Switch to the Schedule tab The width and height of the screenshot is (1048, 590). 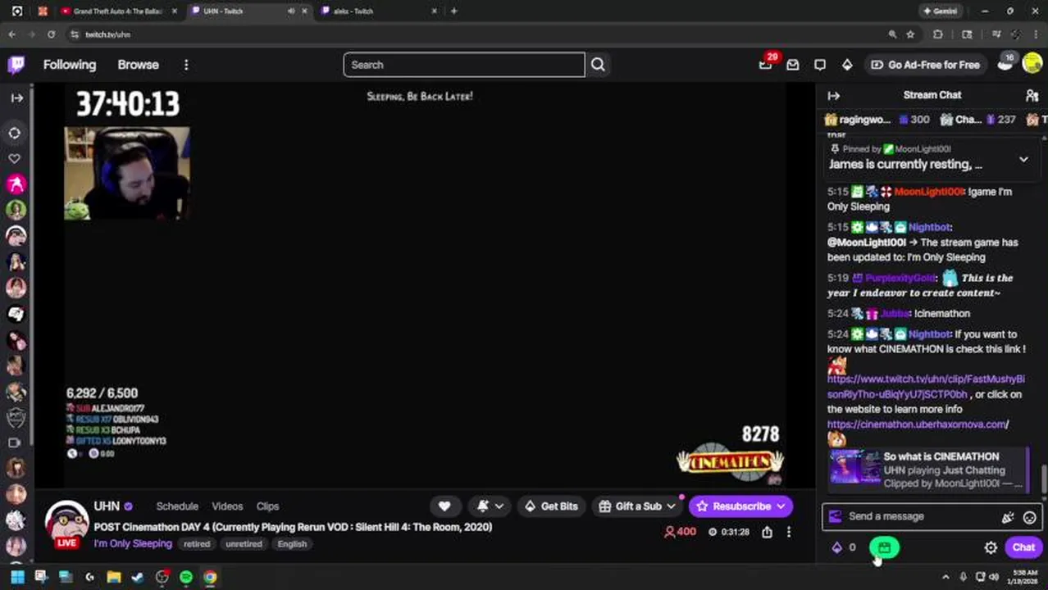[177, 506]
